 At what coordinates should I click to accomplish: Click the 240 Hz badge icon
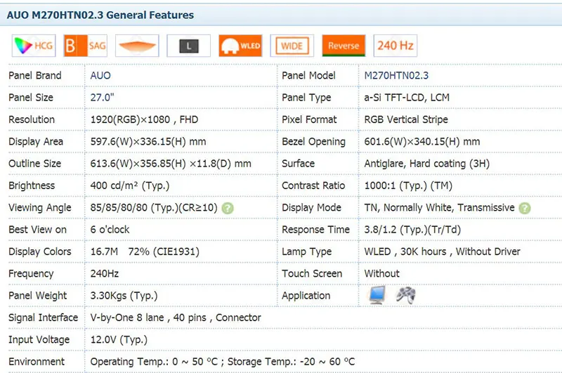coord(396,46)
